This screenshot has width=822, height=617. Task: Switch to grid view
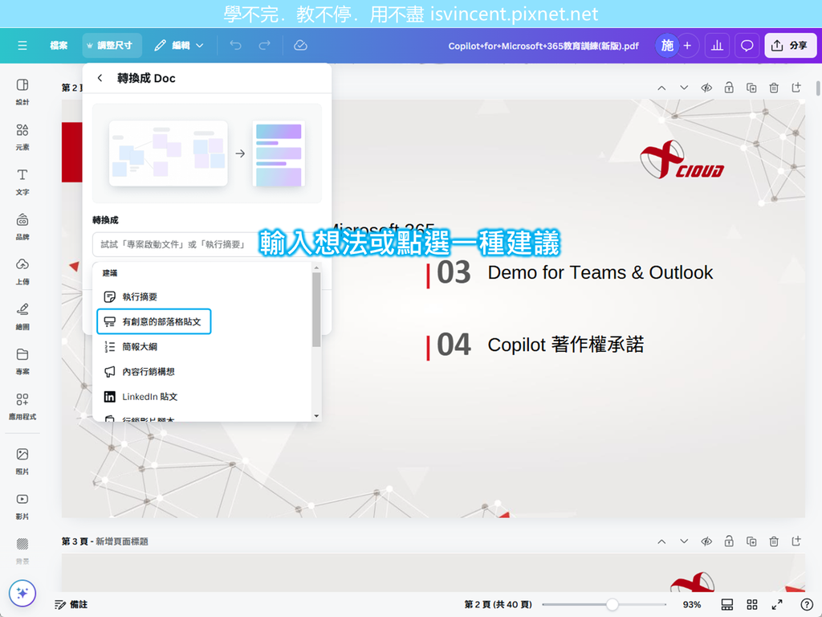[x=751, y=604]
